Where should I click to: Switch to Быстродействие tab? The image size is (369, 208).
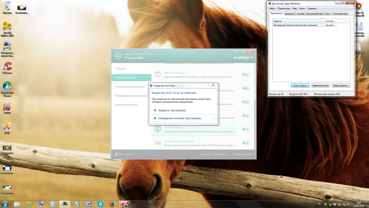coord(315,14)
